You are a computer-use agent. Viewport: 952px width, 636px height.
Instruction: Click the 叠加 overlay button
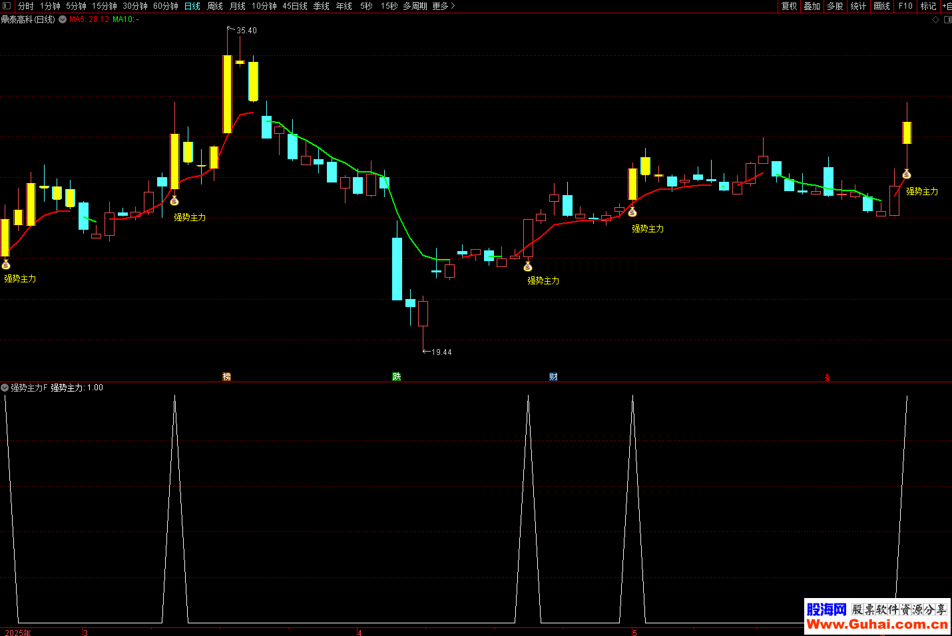tap(812, 6)
